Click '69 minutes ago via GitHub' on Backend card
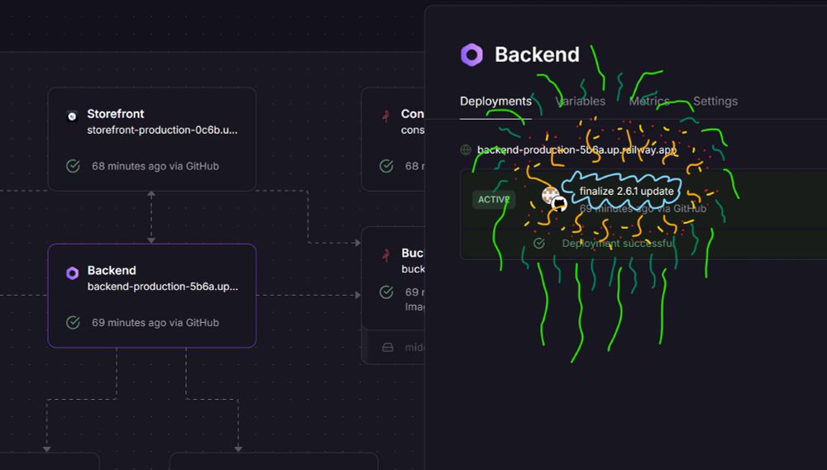 pyautogui.click(x=155, y=322)
